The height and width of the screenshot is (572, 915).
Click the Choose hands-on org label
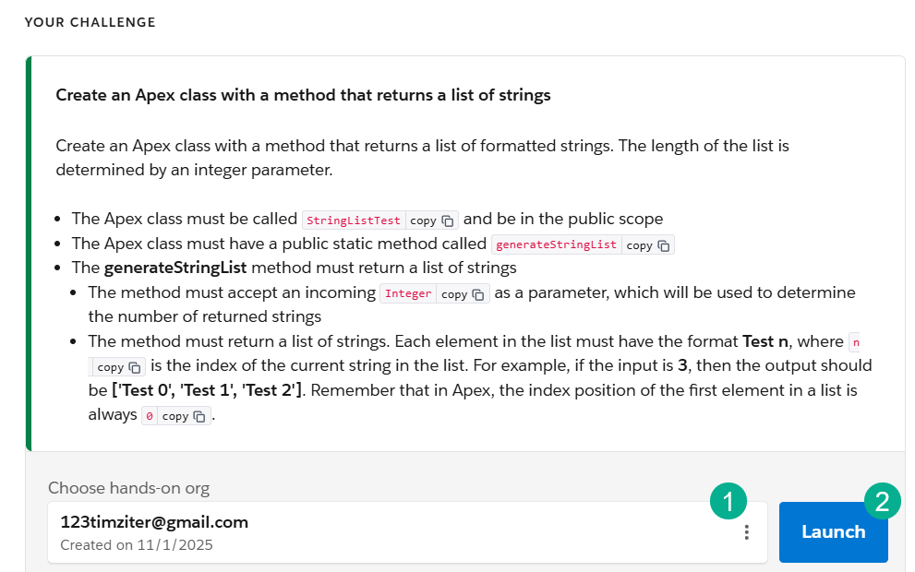(128, 488)
